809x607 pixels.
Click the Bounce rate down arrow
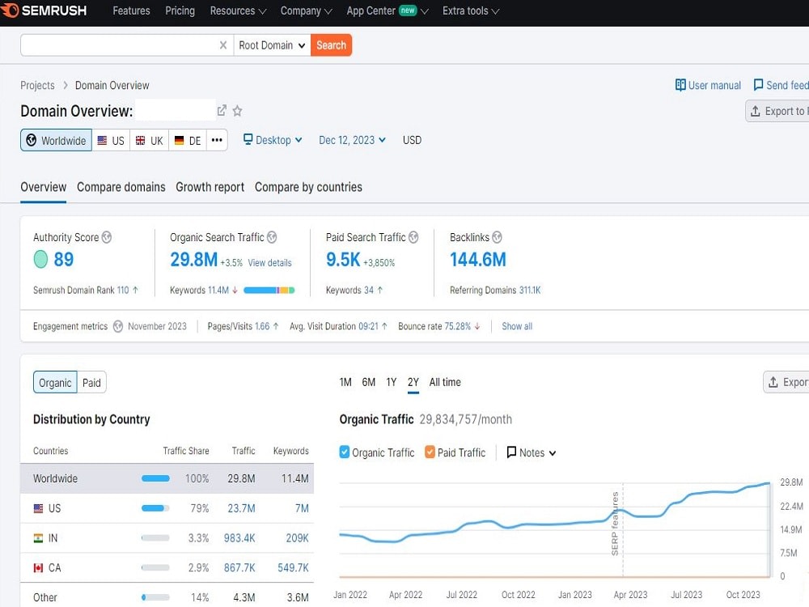477,326
